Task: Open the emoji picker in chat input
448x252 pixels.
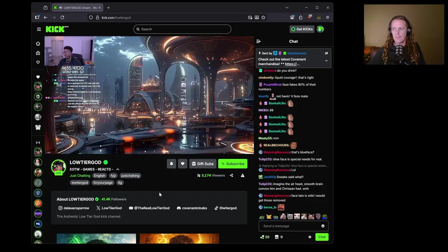Action: [323, 226]
